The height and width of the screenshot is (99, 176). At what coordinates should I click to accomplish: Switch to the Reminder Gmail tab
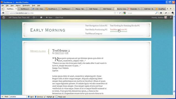click(x=134, y=9)
